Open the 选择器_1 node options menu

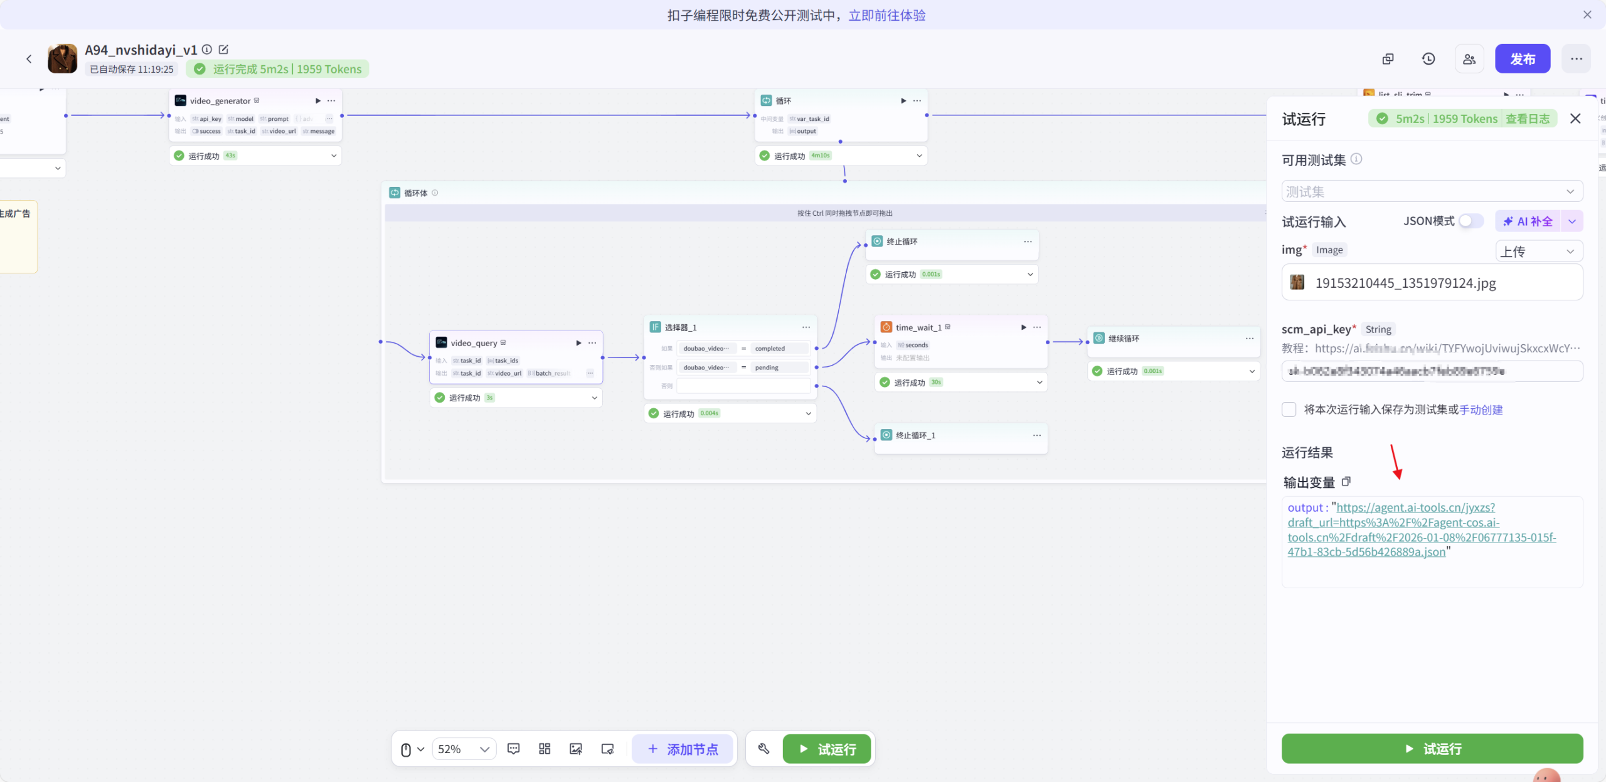tap(806, 327)
